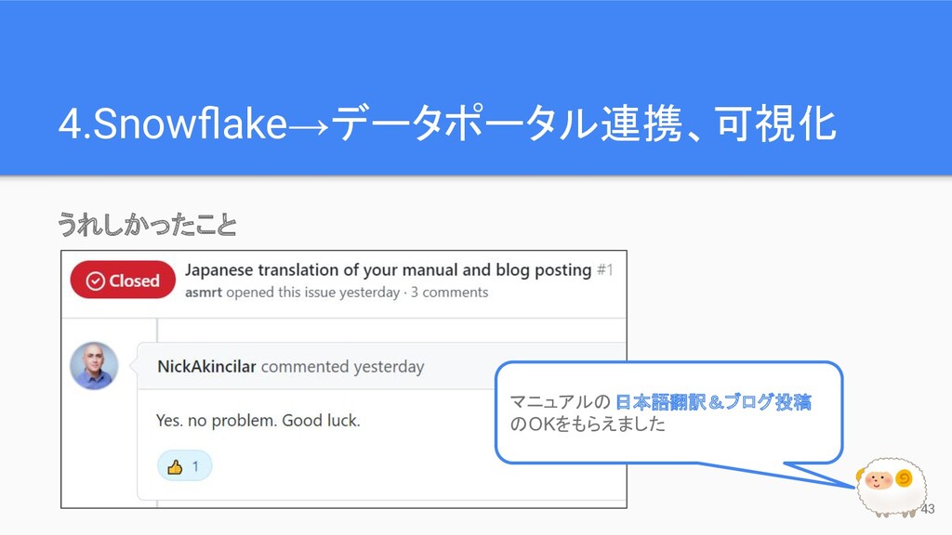
Task: Click the thumbs up reaction icon
Action: pos(175,466)
